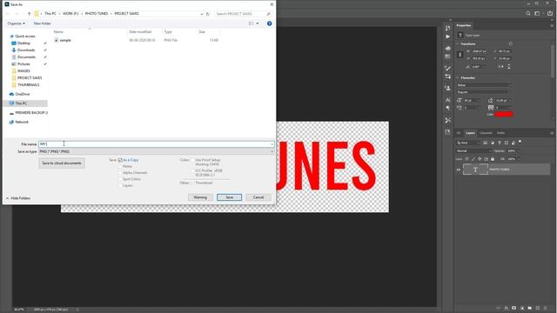
Task: Open the Paragraph panel icon in collapsed dock
Action: coord(448,108)
